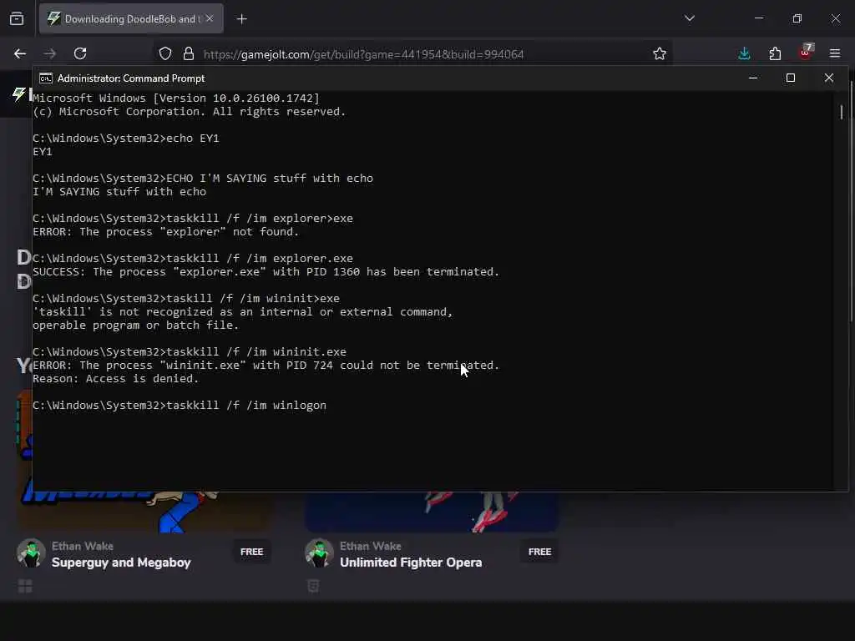Close the Command Prompt window

click(829, 78)
